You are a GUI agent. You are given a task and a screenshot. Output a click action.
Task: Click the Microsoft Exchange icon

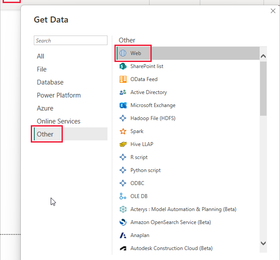coord(123,105)
